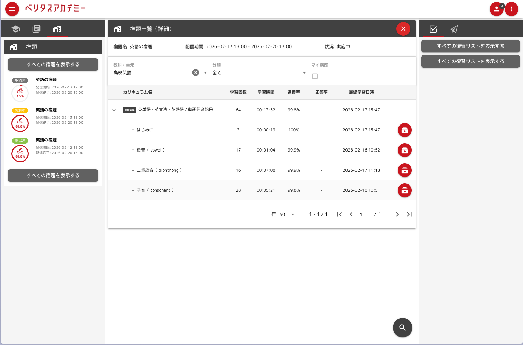523x345 pixels.
Task: Change rows per page dropdown
Action: [x=288, y=214]
